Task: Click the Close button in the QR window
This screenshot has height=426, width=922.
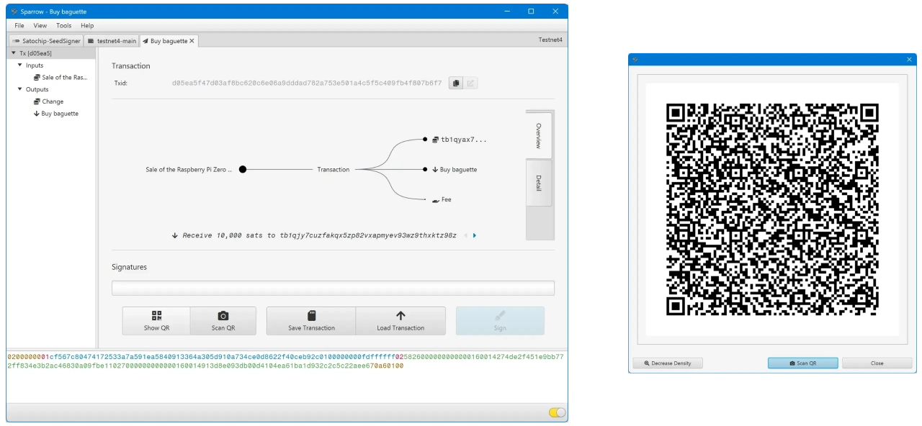Action: tap(877, 363)
